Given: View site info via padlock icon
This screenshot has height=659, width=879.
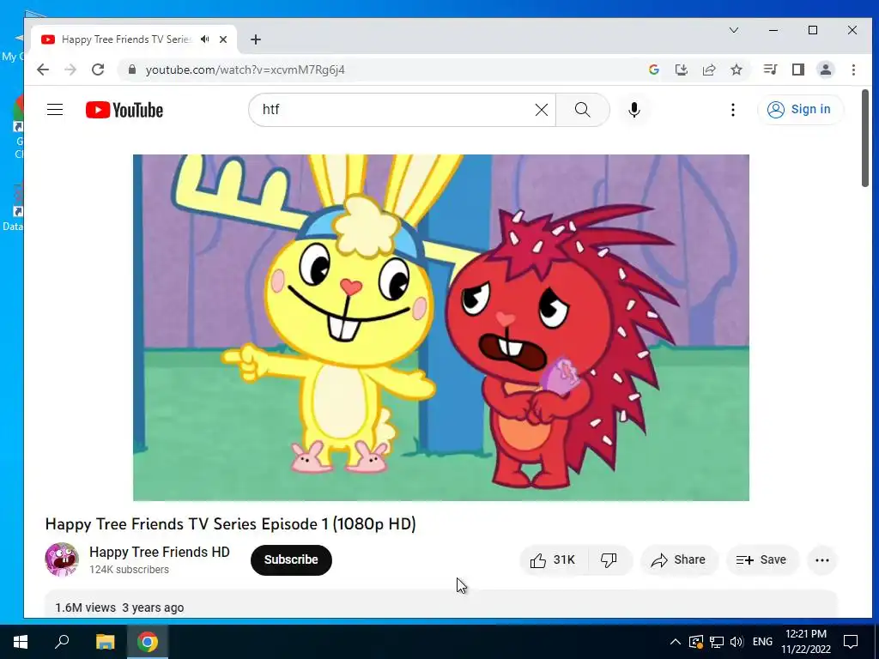Looking at the screenshot, I should [132, 70].
